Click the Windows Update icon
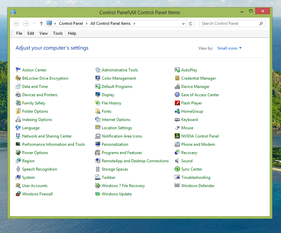Viewport: 281px width, 233px height. (98, 194)
